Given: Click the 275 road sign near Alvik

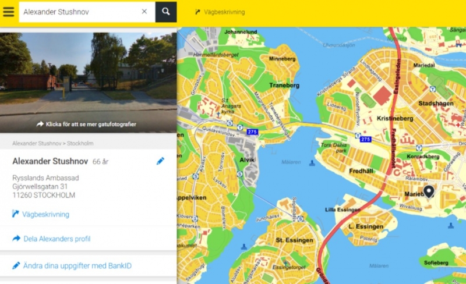Looking at the screenshot, I should pos(252,132).
